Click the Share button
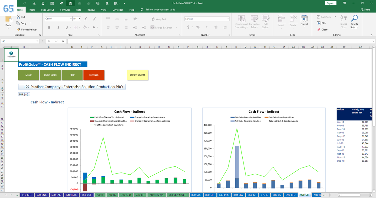The height and width of the screenshot is (212, 376). 365,10
